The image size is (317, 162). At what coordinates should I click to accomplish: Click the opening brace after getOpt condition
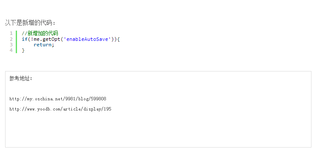point(118,39)
